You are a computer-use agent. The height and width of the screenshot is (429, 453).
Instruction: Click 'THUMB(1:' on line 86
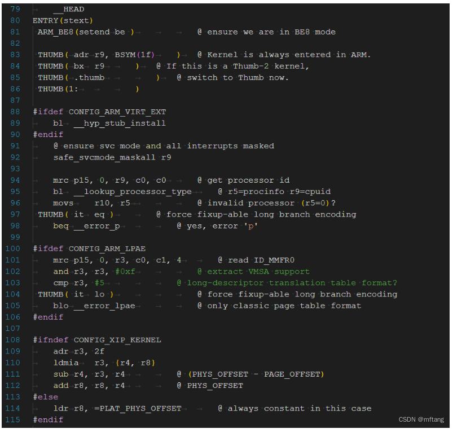click(58, 89)
